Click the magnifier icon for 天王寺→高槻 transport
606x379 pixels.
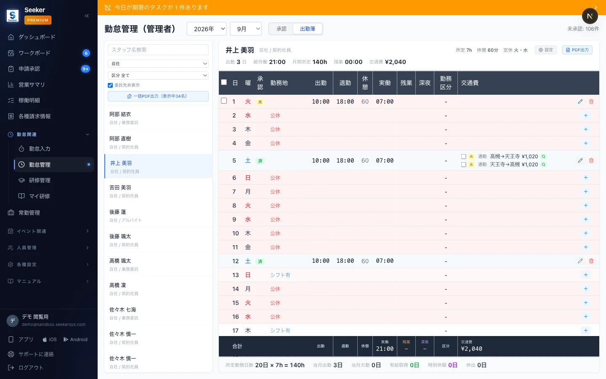[x=544, y=165]
